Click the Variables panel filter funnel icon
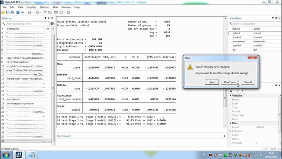Viewport: 282px width, 159px height. [x=273, y=18]
